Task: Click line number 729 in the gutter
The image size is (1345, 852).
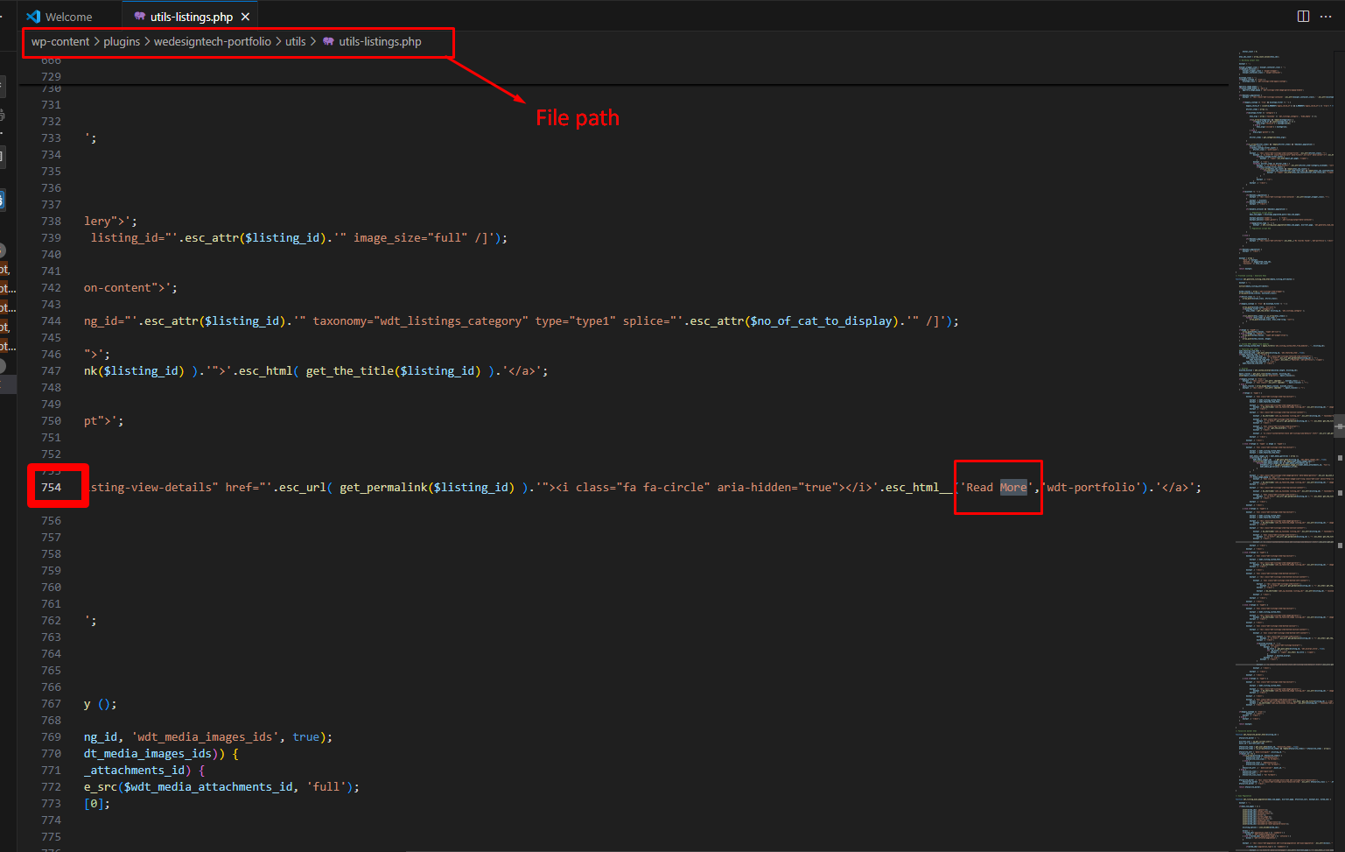Action: (52, 76)
